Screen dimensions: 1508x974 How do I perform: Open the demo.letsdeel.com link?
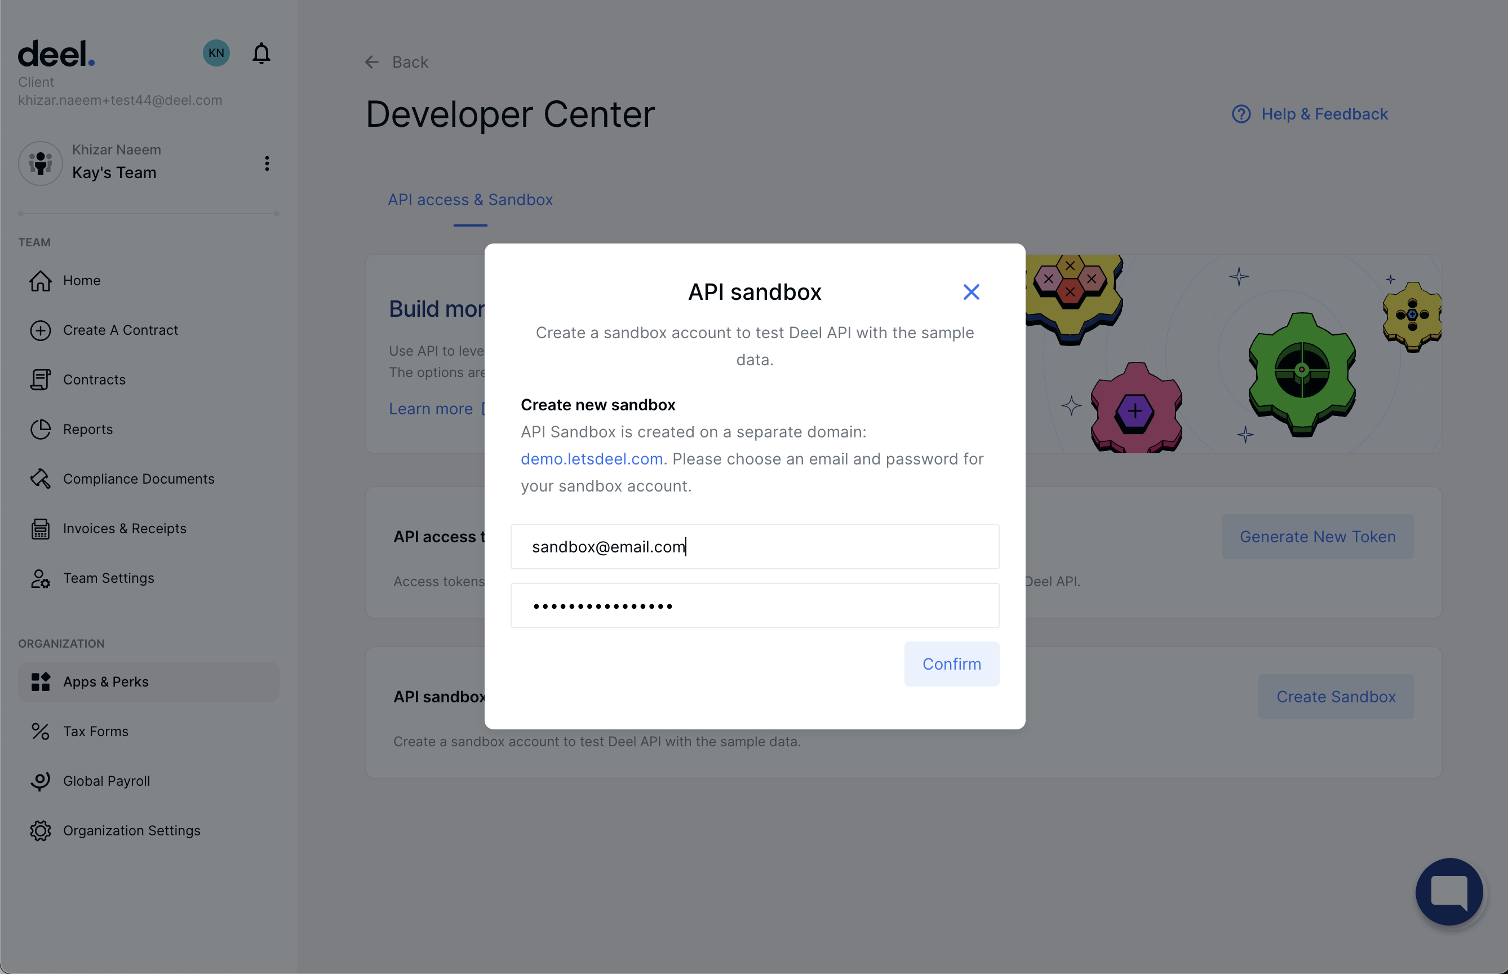pyautogui.click(x=592, y=459)
